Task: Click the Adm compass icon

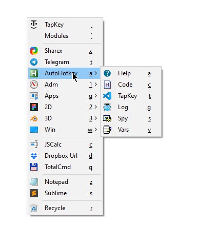Action: (x=34, y=85)
